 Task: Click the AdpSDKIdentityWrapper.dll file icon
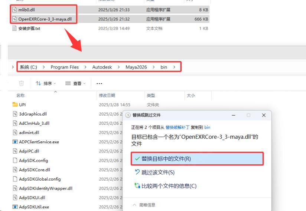click(15, 188)
